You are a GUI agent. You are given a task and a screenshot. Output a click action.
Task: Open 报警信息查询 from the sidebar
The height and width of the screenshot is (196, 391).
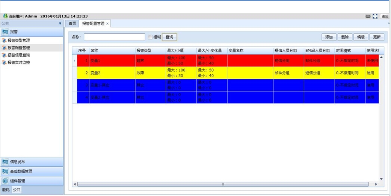click(x=18, y=55)
